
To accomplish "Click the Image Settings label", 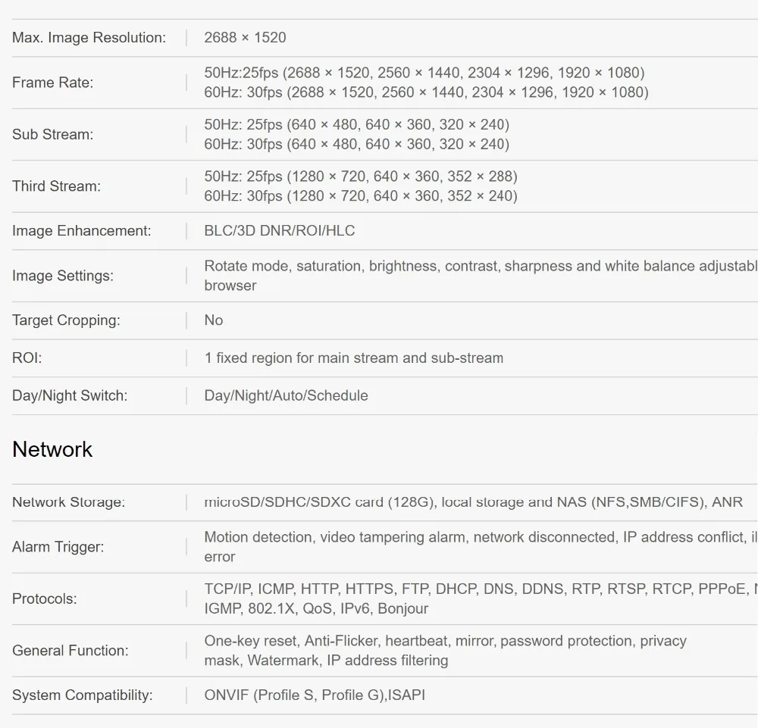I will pyautogui.click(x=63, y=276).
